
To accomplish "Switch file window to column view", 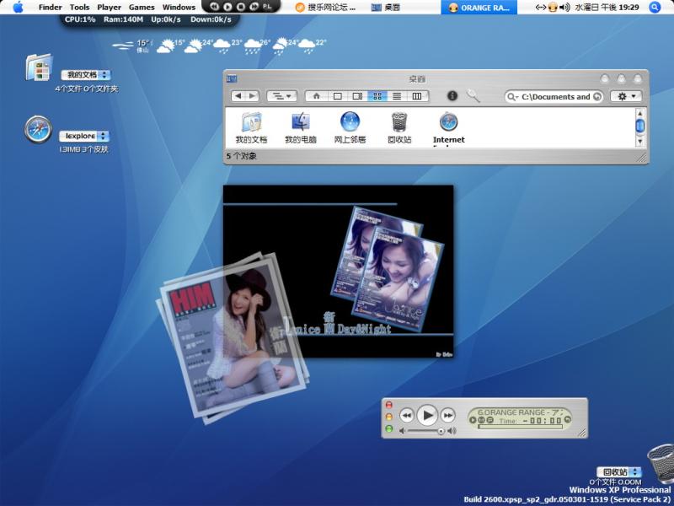I will [x=417, y=96].
